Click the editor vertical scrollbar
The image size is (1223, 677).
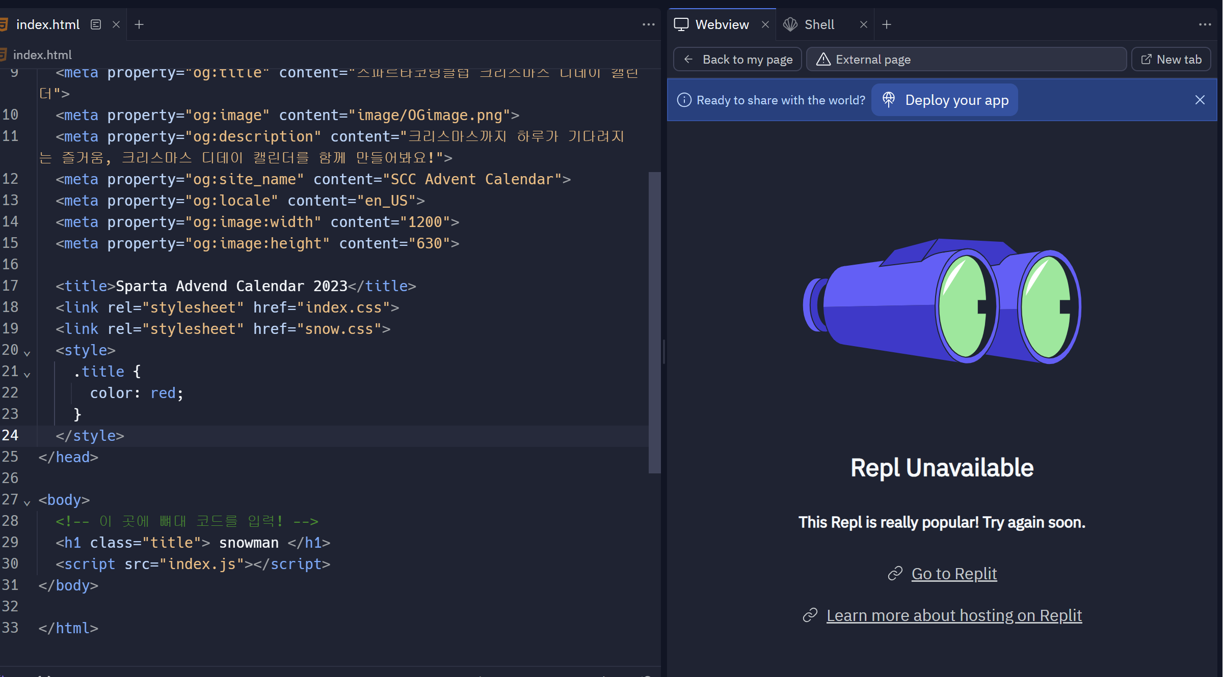(x=654, y=323)
